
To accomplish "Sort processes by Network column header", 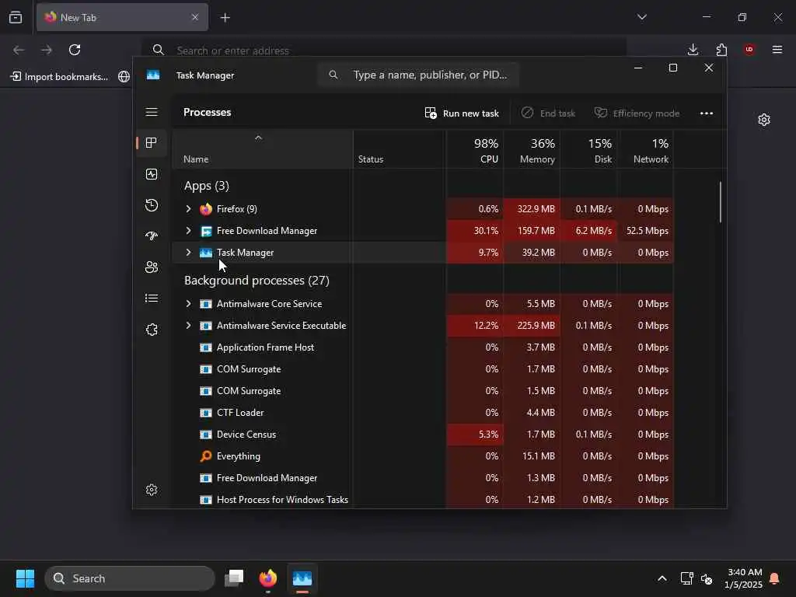I will click(x=646, y=150).
